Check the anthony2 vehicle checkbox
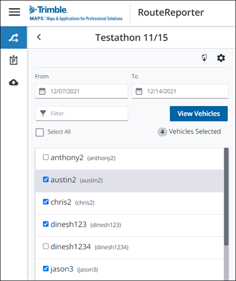Image resolution: width=236 pixels, height=281 pixels. pos(45,157)
